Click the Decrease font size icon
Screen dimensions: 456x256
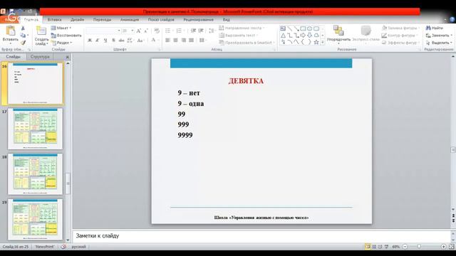point(145,31)
